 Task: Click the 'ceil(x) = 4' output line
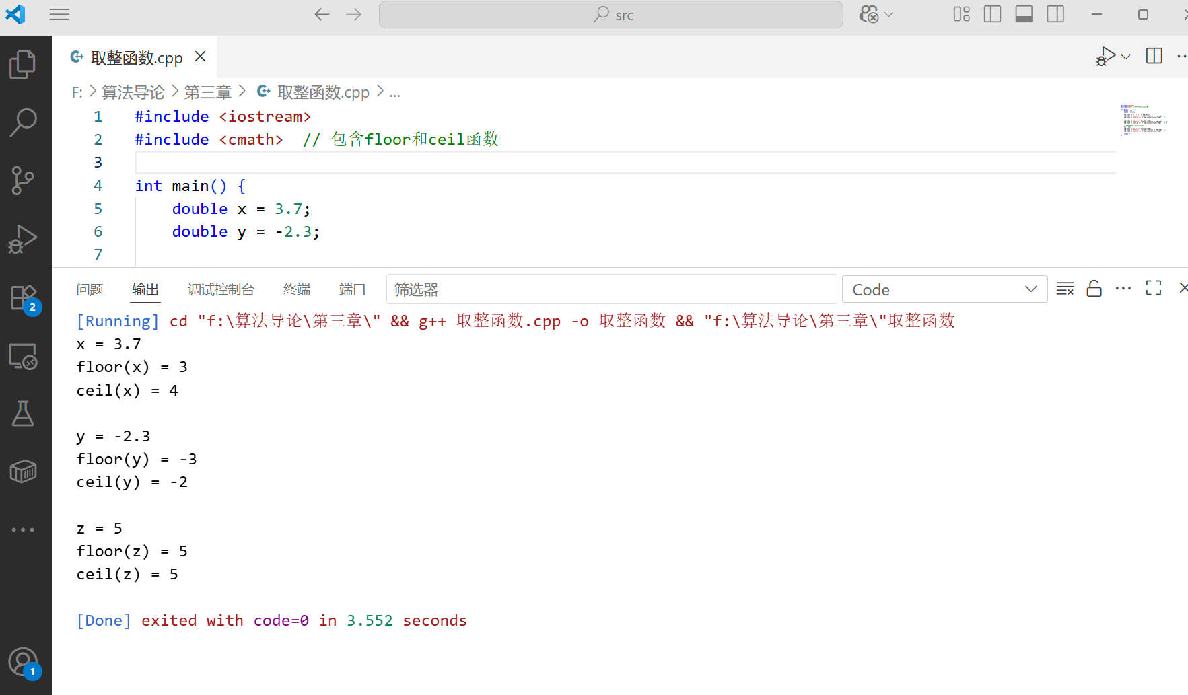pyautogui.click(x=127, y=390)
